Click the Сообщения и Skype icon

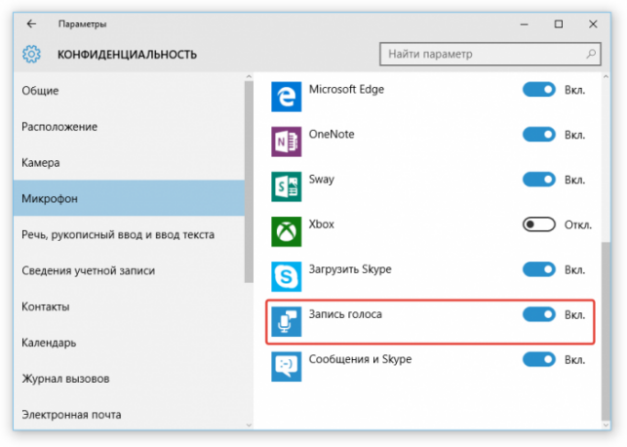(x=287, y=367)
